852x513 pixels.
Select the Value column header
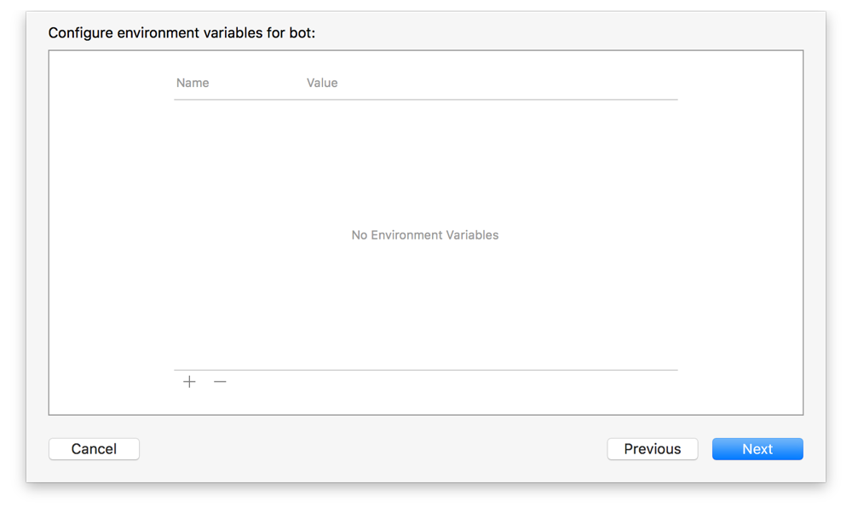(x=322, y=83)
